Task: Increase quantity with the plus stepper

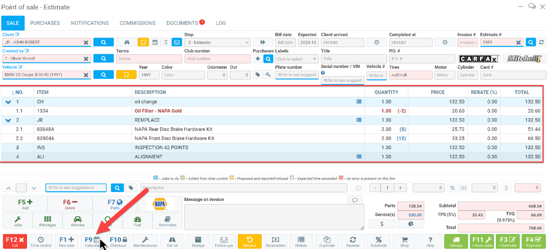Action: (x=400, y=188)
